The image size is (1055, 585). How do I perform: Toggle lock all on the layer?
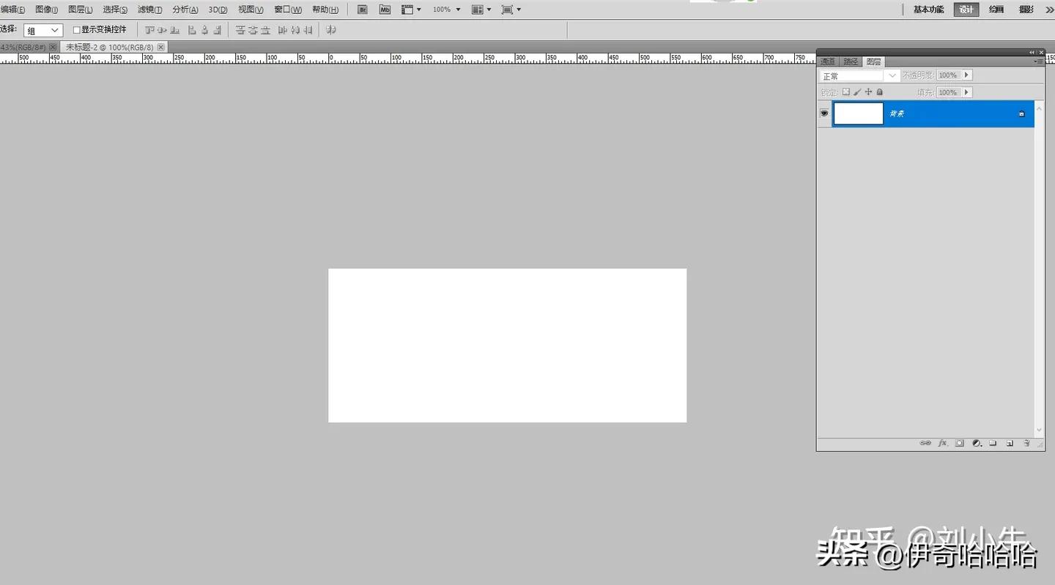879,92
